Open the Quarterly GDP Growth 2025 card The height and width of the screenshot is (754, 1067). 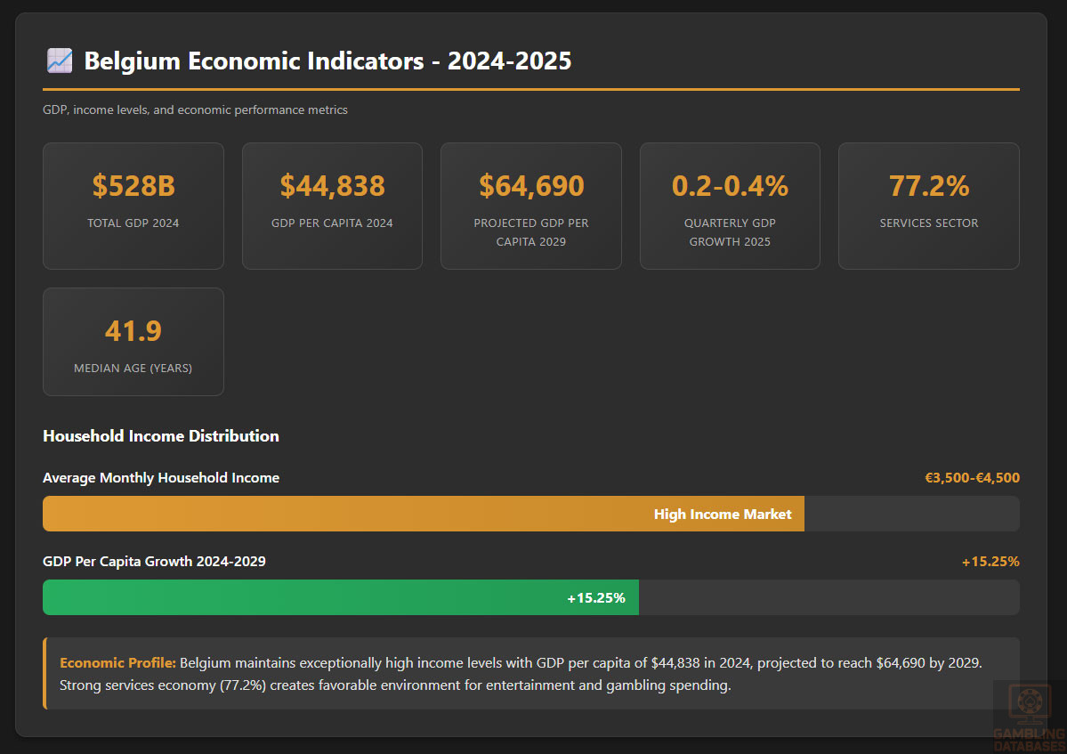[x=730, y=206]
